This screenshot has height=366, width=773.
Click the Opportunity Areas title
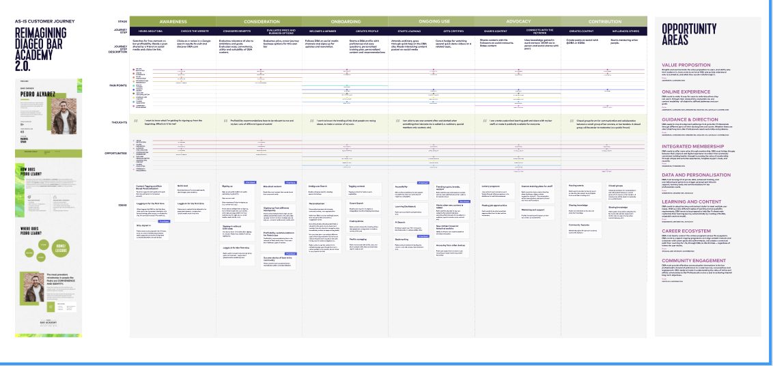(x=689, y=35)
